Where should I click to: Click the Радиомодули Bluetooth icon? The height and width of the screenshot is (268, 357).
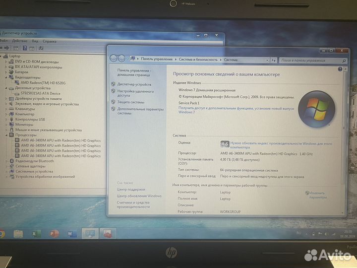click(12, 161)
